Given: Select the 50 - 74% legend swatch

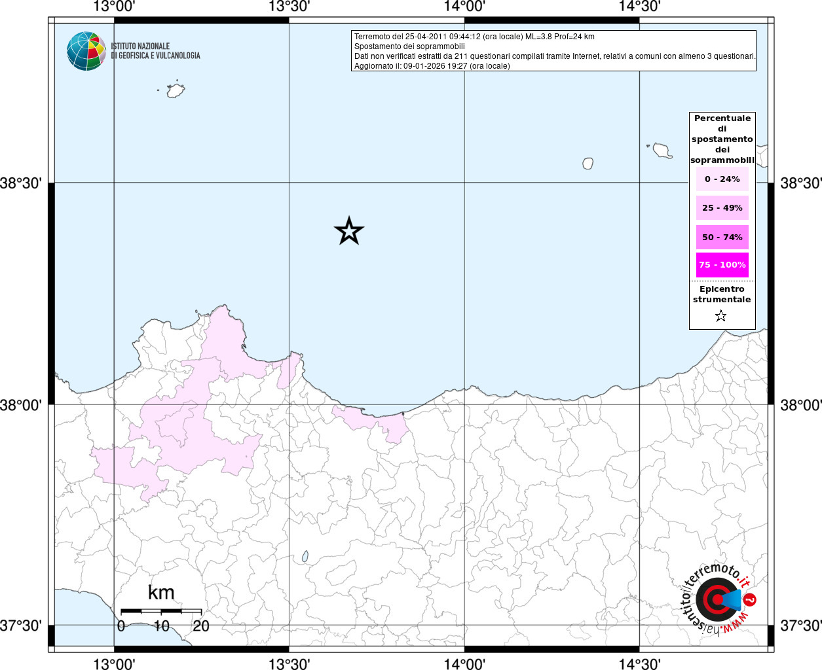Looking at the screenshot, I should click(722, 238).
